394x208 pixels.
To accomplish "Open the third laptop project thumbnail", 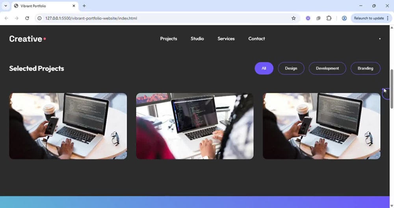I will (322, 126).
